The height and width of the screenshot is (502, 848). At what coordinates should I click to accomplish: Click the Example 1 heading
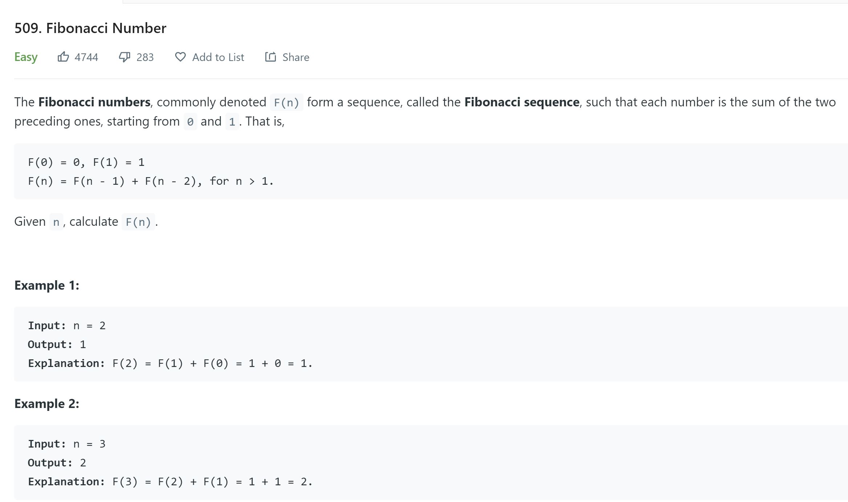click(x=47, y=285)
